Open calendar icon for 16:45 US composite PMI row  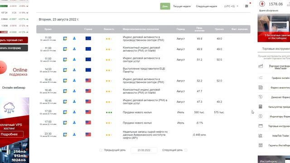point(65,91)
